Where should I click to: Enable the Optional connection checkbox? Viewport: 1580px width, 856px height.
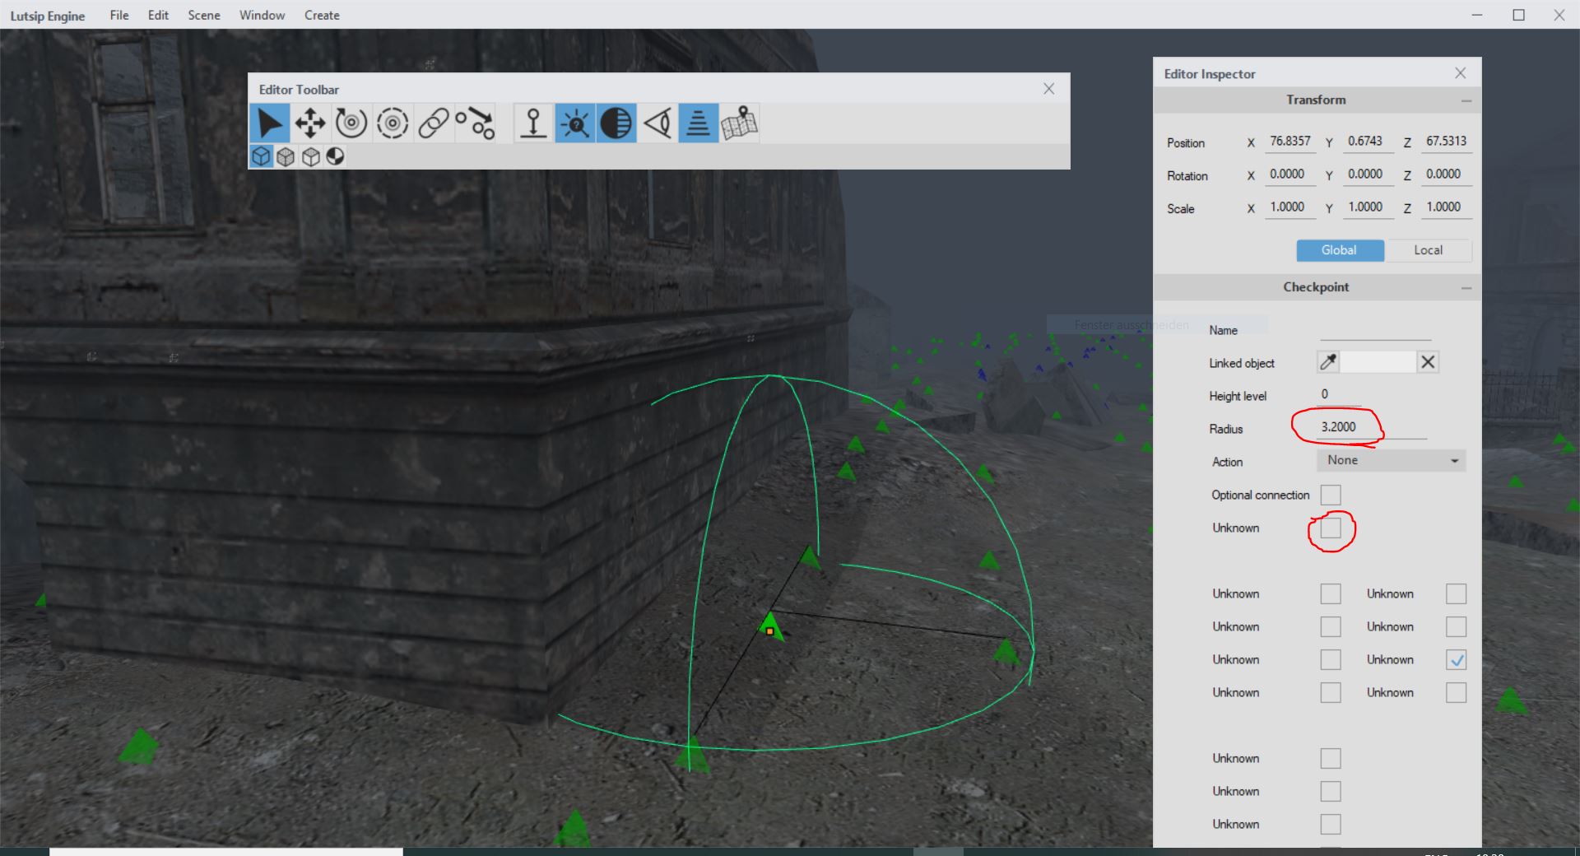tap(1331, 495)
